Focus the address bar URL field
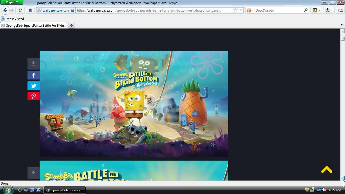The image size is (345, 194). tap(155, 10)
